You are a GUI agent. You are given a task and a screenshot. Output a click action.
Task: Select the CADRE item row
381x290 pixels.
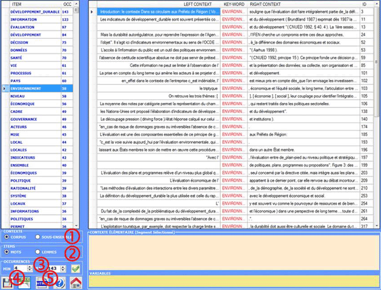[x=41, y=112]
